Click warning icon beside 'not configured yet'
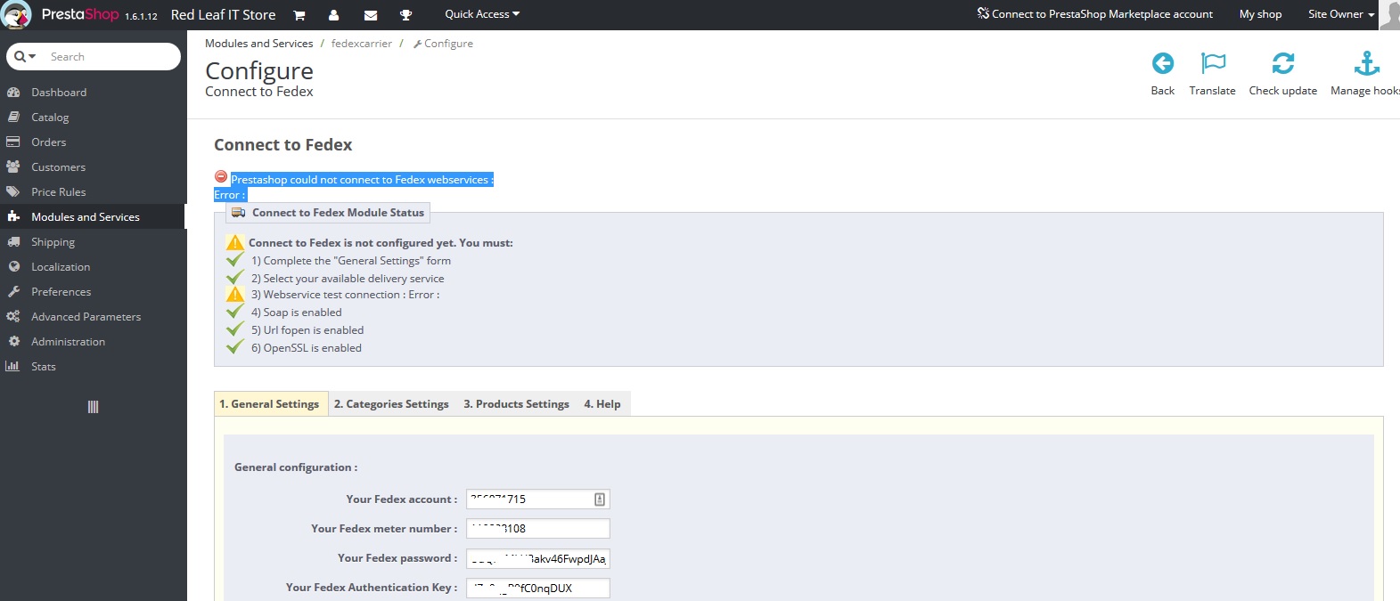1400x601 pixels. 234,242
